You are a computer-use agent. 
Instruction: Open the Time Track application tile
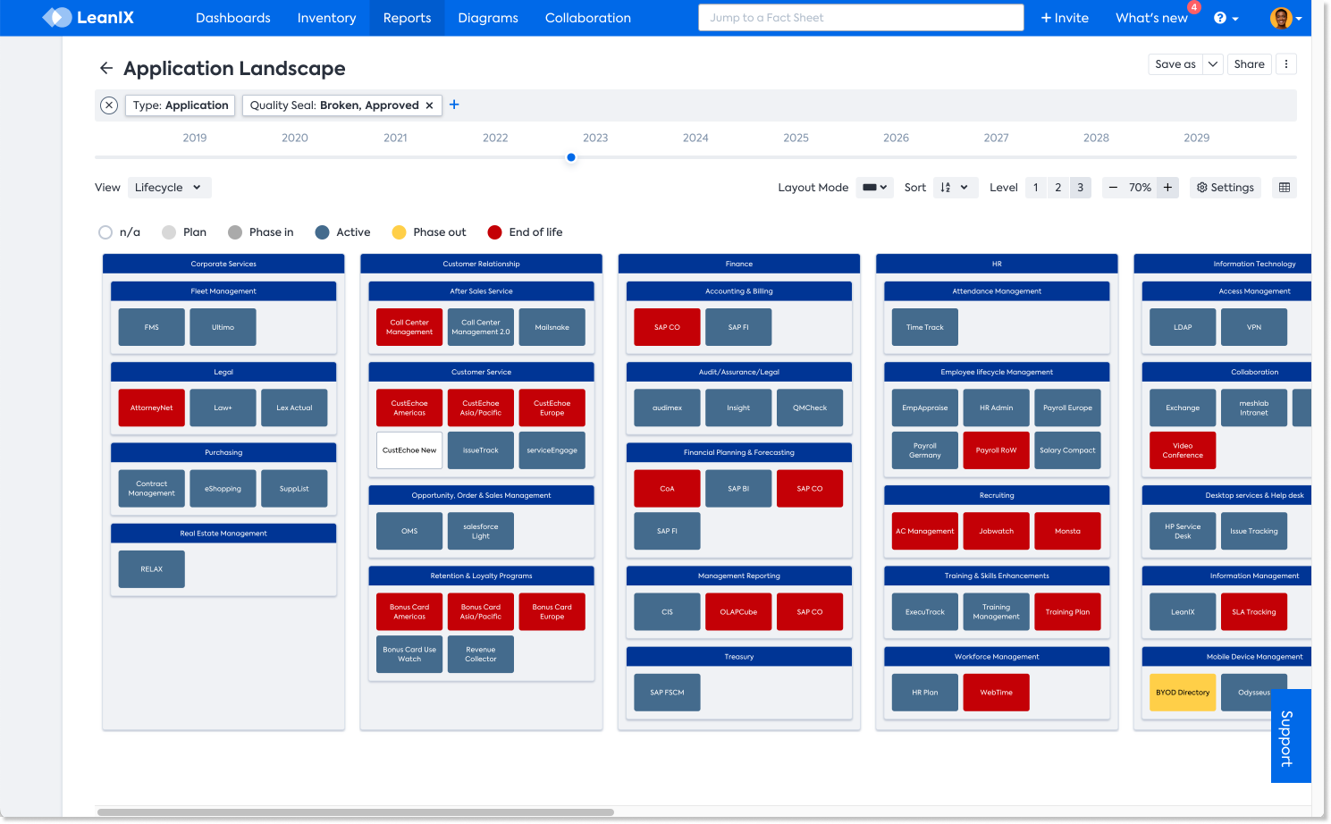coord(925,327)
